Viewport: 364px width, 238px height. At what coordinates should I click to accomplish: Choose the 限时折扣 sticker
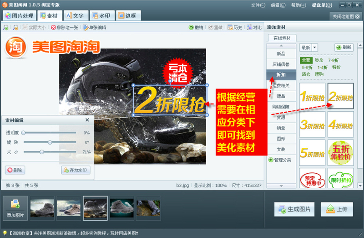340,178
